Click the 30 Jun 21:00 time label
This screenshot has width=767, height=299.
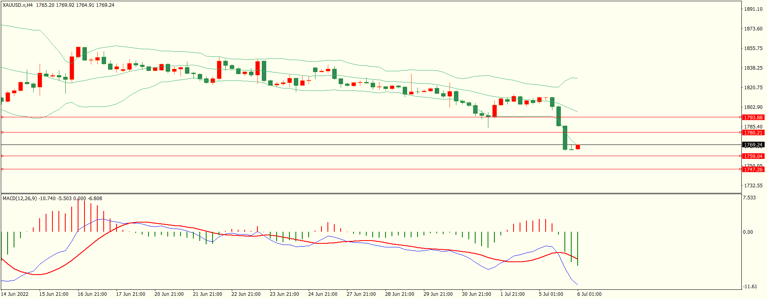pos(476,294)
